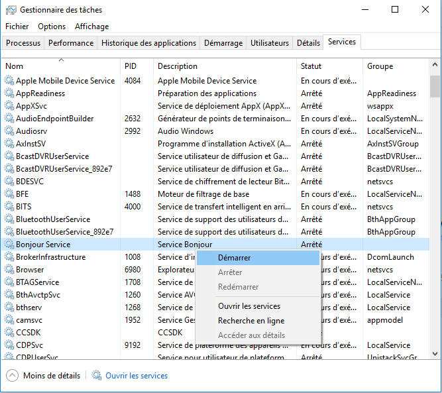Click the gear icon beside BrokerInfrastructure
This screenshot has height=393, width=442.
point(9,257)
